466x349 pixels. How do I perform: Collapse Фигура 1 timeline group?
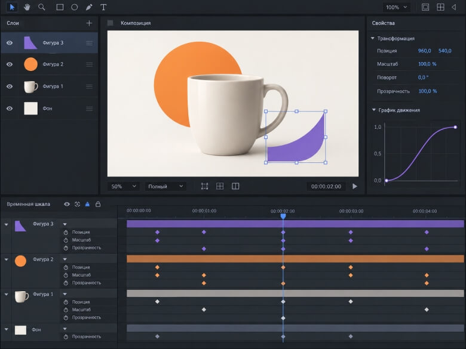point(6,294)
